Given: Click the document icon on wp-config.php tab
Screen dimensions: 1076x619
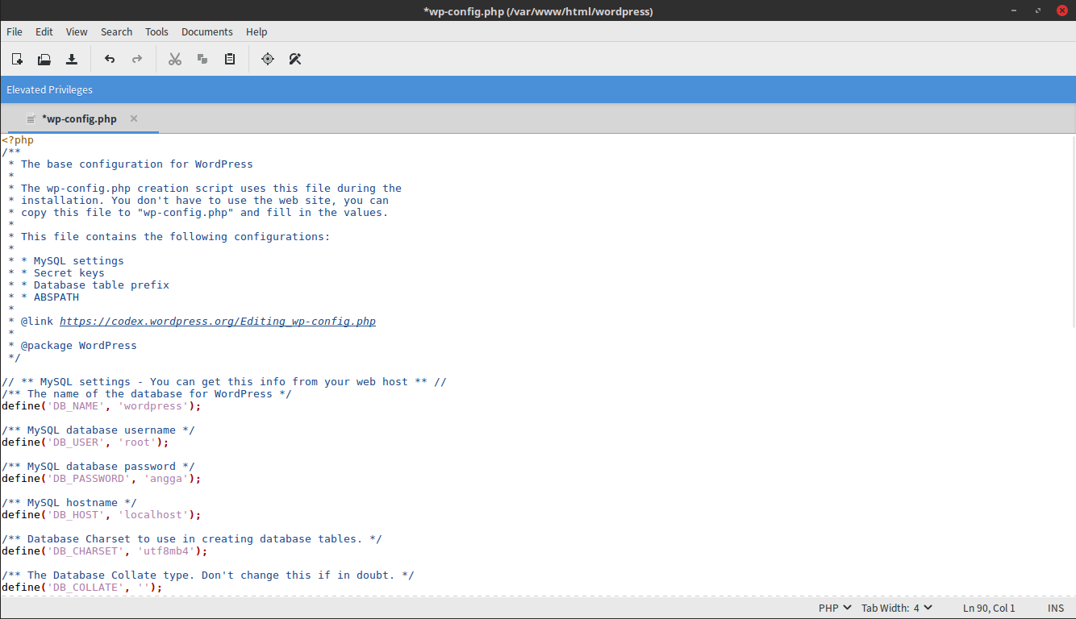Looking at the screenshot, I should tap(31, 119).
